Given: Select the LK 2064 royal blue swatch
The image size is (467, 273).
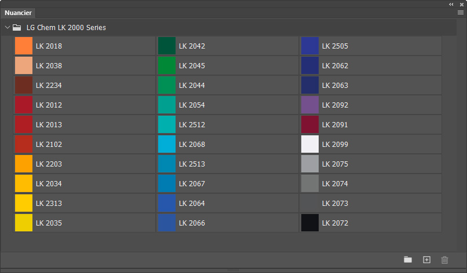Looking at the screenshot, I should coord(167,203).
